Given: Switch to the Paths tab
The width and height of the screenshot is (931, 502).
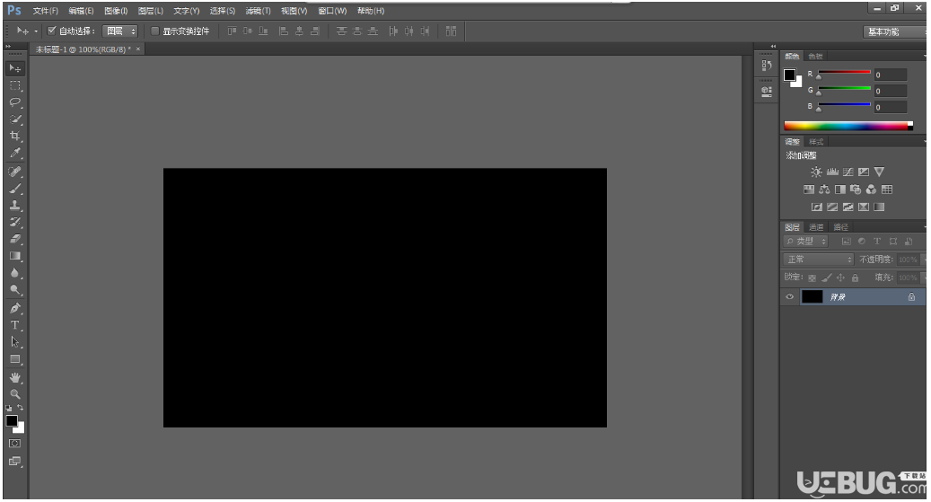Looking at the screenshot, I should coord(840,227).
